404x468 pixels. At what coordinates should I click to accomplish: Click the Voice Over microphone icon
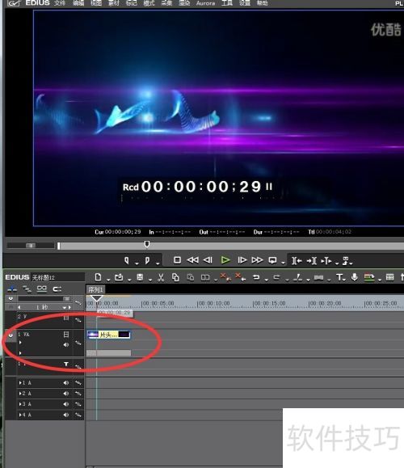pos(354,277)
